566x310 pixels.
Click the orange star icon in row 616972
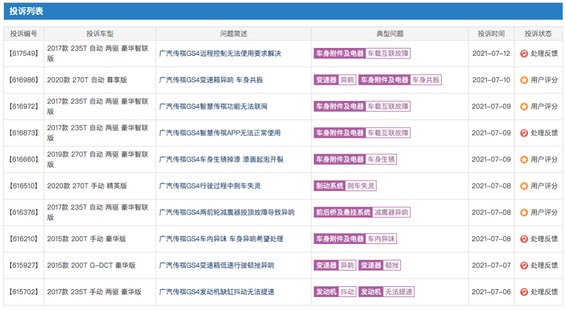(x=524, y=107)
